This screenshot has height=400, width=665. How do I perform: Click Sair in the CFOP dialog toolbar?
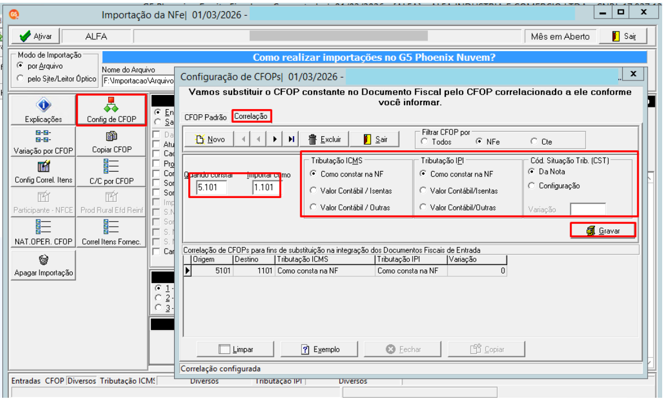pos(375,140)
